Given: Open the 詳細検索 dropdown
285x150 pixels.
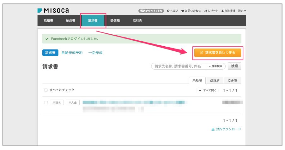Looking at the screenshot, I should 216,66.
